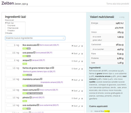Open info icon next to uva passa

[x=34, y=52]
